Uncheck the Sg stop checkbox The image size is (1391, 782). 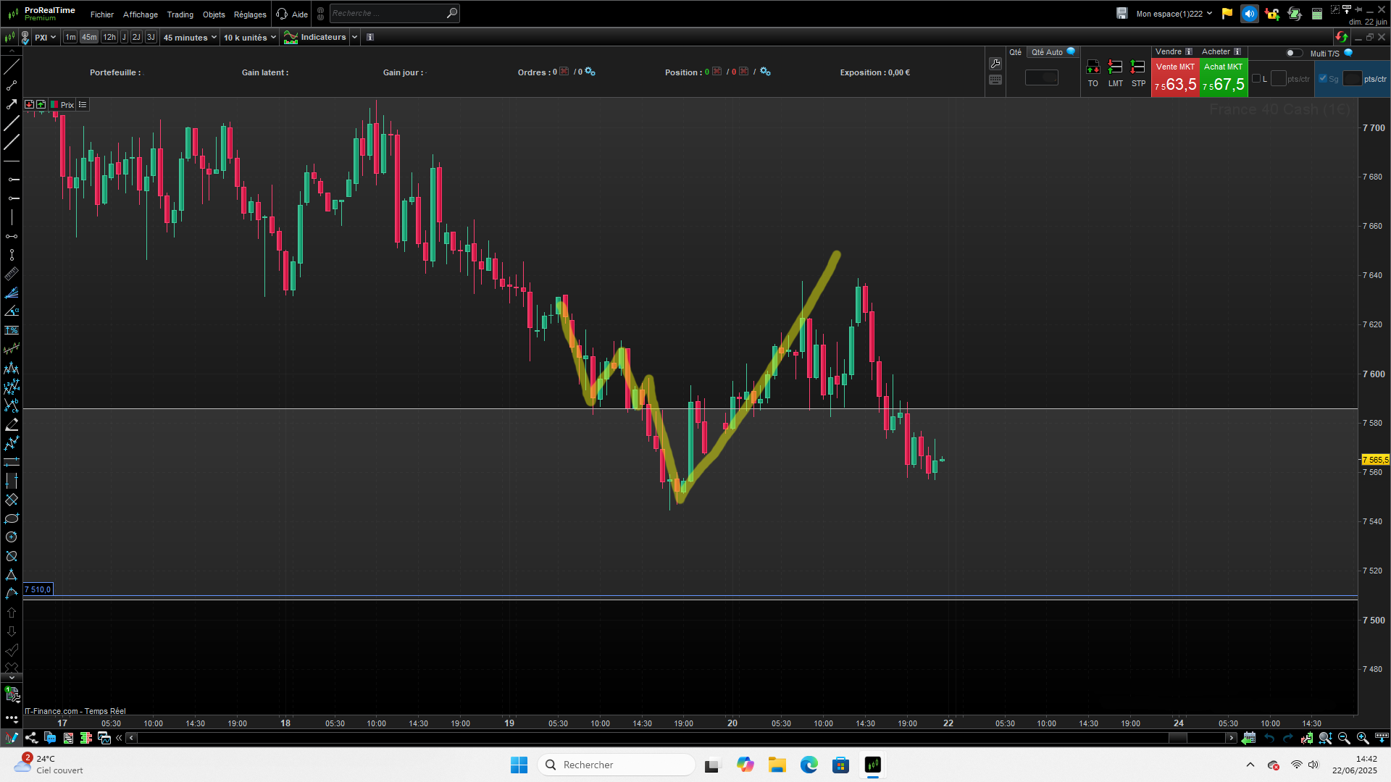click(1323, 79)
